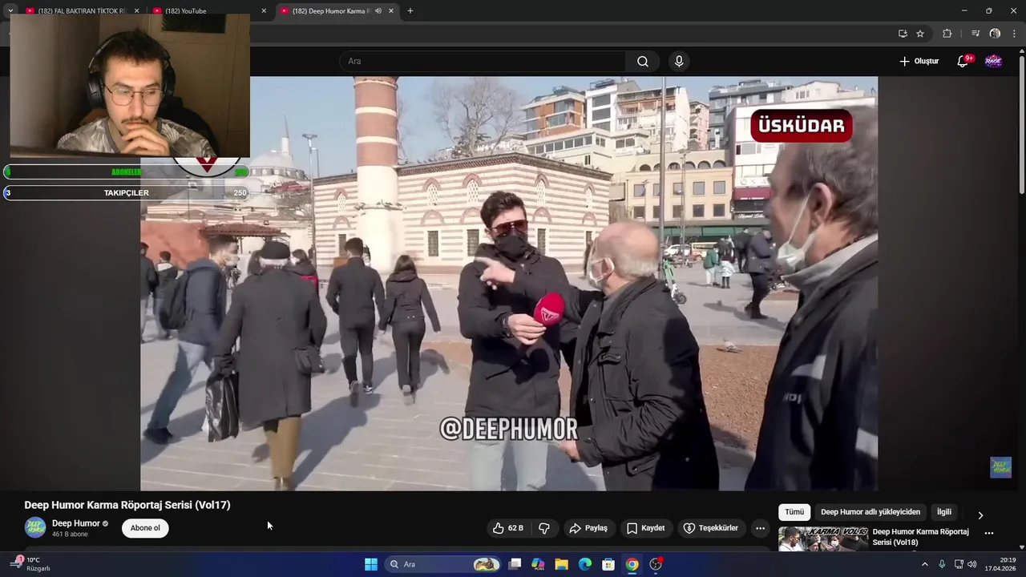
Task: Open Deep Humor Karma Röportaj Serisi (Vol18) title
Action: pos(920,537)
